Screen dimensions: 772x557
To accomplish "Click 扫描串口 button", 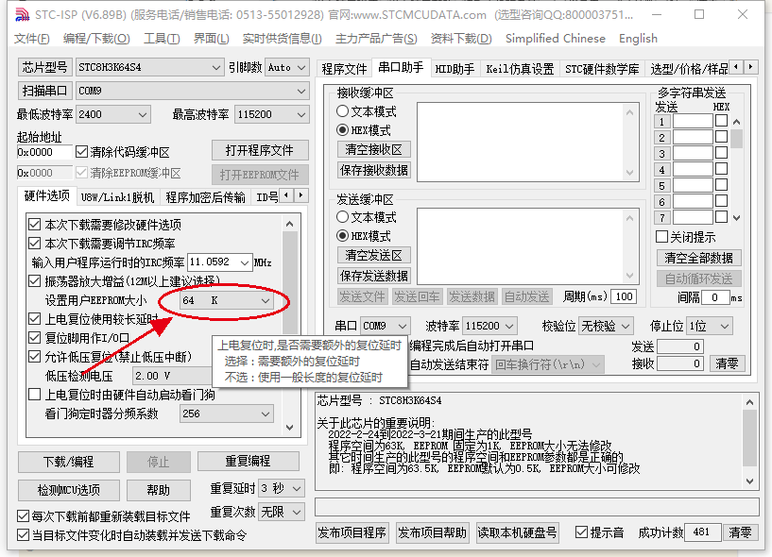I will pos(44,91).
